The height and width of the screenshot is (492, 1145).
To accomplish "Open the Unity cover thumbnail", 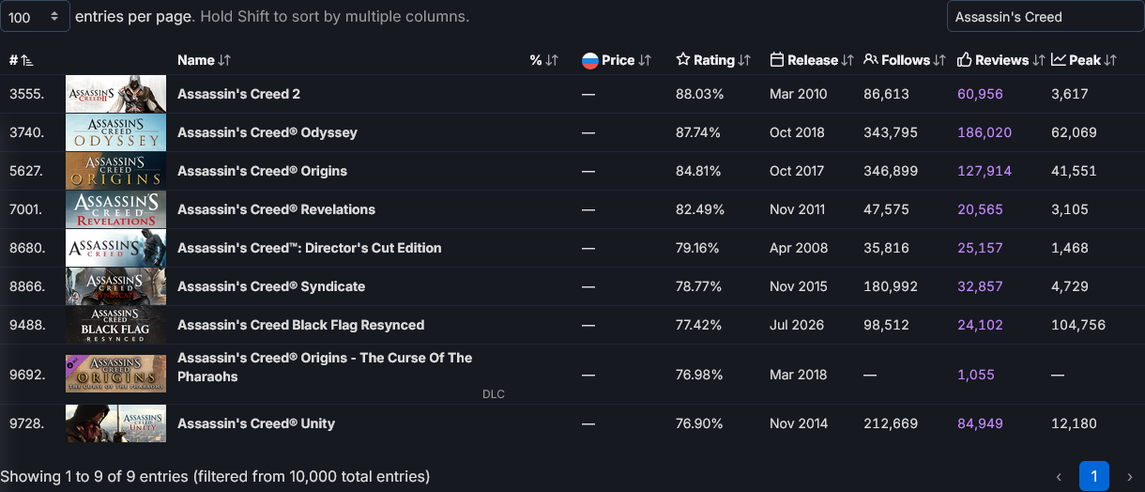I will (x=115, y=423).
